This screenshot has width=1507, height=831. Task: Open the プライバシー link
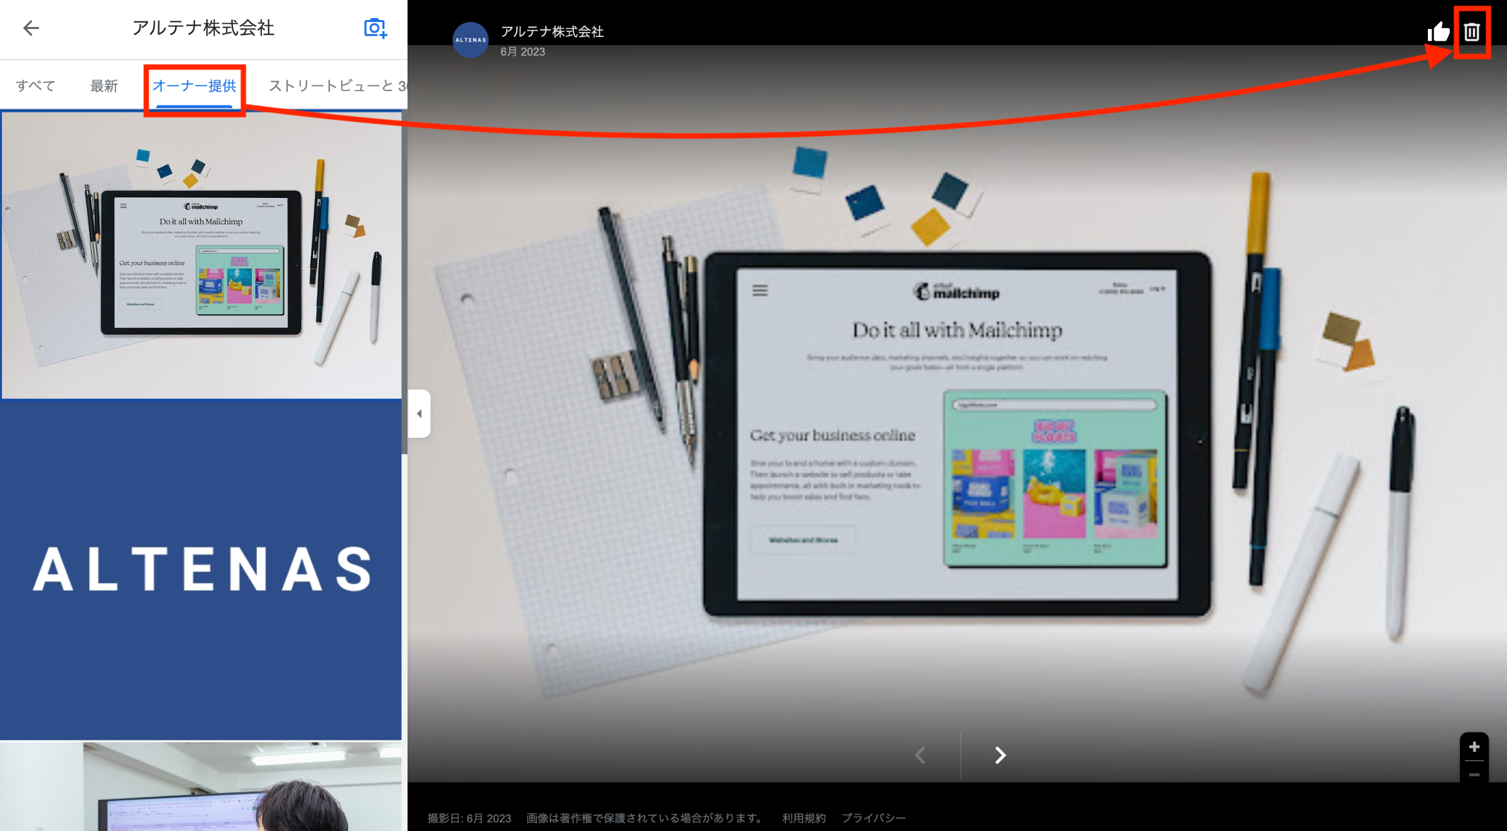pyautogui.click(x=873, y=818)
